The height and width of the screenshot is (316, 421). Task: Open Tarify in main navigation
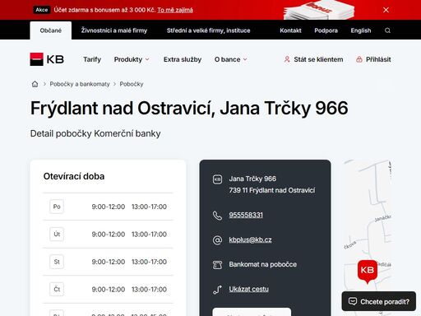[x=92, y=59]
